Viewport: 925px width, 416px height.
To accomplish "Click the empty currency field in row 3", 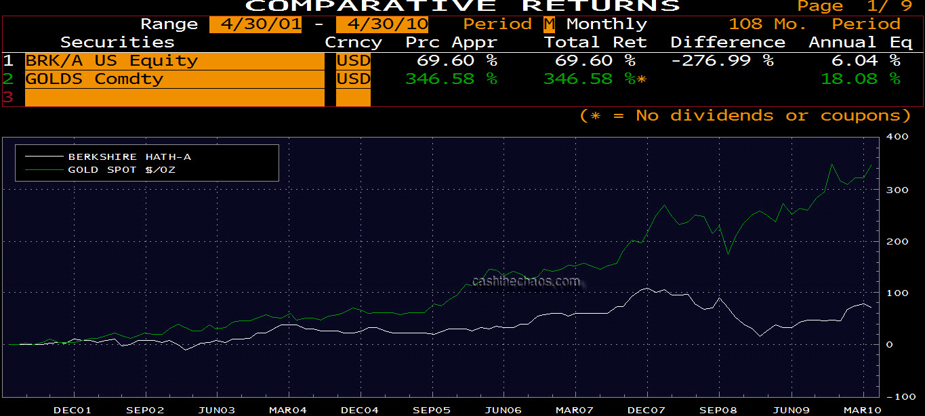I will click(x=354, y=98).
